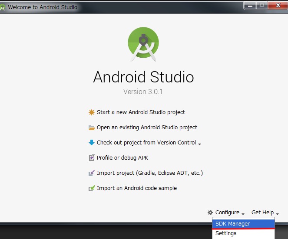The image size is (288, 239).
Task: Close the Welcome to Android Studio window
Action: tap(278, 6)
